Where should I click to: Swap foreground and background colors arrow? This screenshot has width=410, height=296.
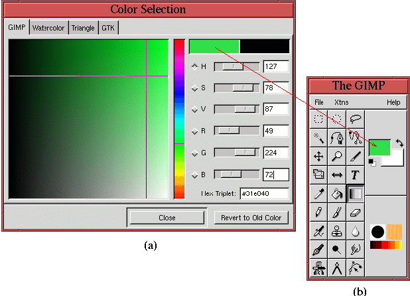click(399, 143)
